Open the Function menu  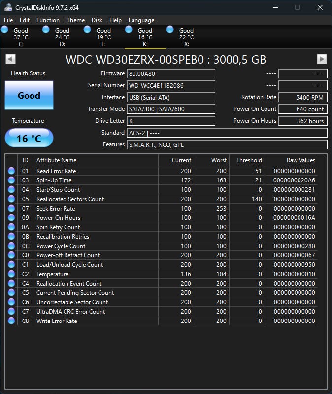(48, 20)
